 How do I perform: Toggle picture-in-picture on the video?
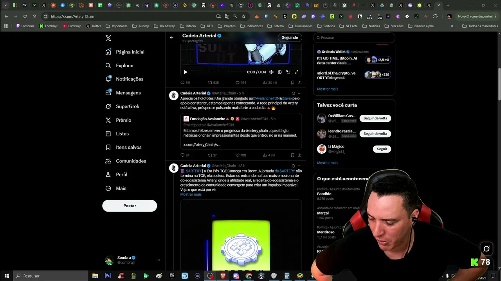(x=288, y=72)
